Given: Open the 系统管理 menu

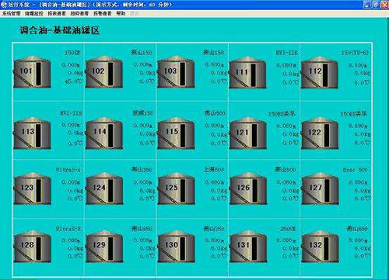Looking at the screenshot, I should (12, 13).
